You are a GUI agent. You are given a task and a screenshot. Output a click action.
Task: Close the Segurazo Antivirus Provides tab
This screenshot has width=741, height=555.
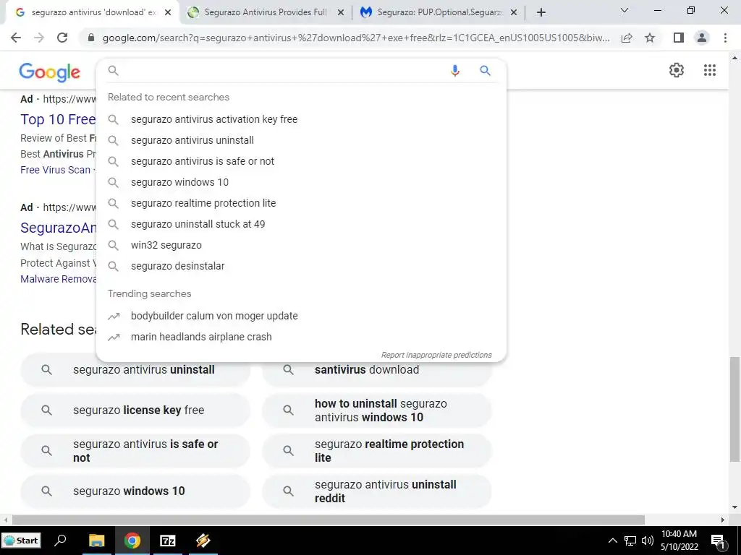pyautogui.click(x=341, y=12)
